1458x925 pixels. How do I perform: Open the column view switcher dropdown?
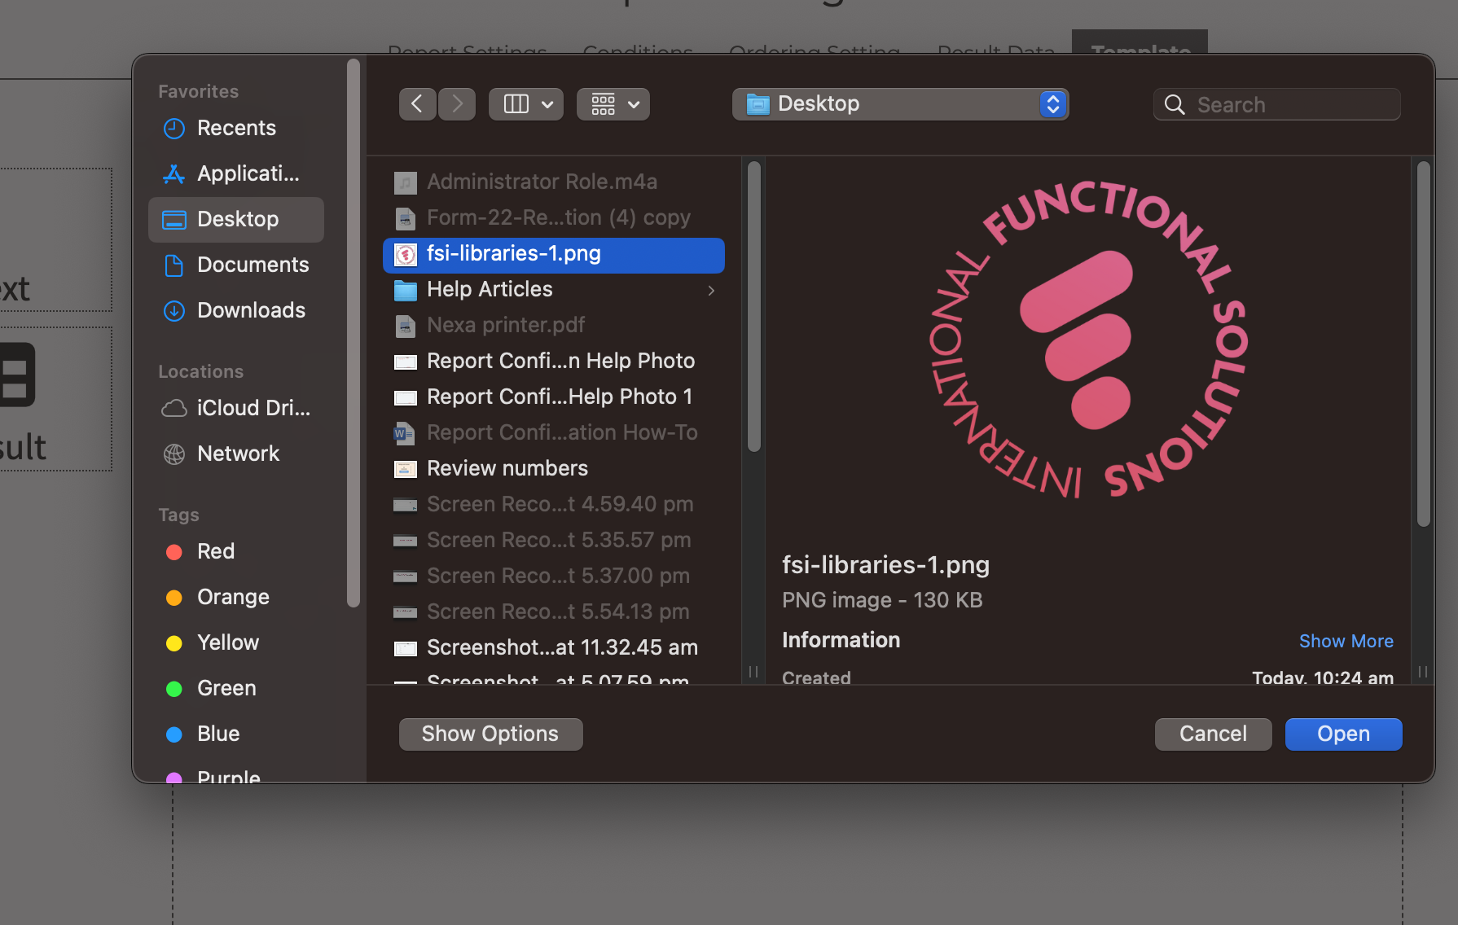[x=526, y=104]
